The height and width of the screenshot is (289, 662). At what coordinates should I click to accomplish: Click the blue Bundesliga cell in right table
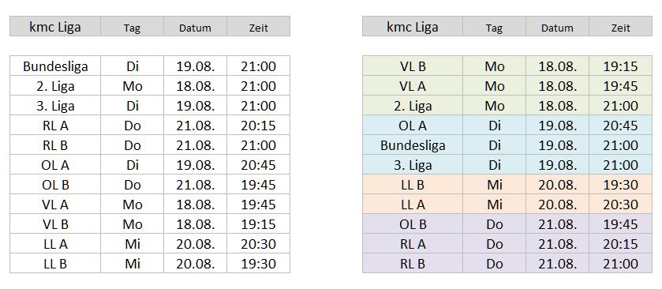point(413,145)
